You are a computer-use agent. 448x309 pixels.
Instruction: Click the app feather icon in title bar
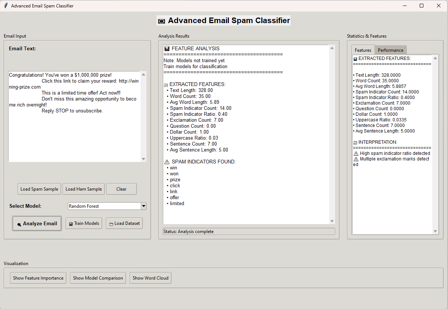[6, 6]
